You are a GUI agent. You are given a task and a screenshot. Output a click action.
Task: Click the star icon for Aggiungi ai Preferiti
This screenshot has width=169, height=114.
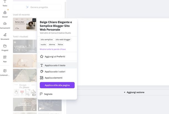(x=42, y=56)
